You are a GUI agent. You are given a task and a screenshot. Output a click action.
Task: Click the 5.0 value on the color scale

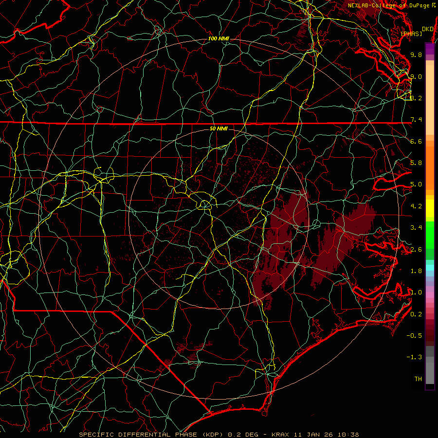pyautogui.click(x=416, y=184)
